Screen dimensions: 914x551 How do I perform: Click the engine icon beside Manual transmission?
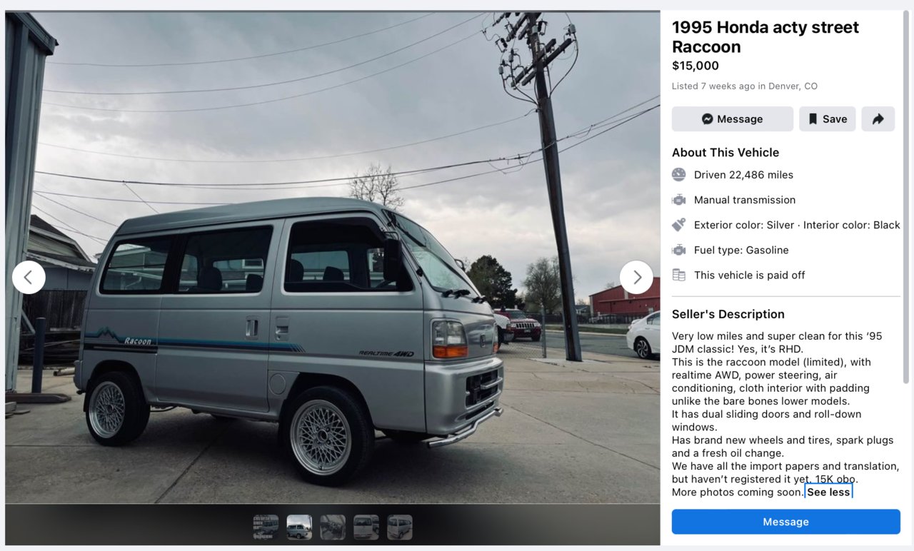click(x=678, y=200)
